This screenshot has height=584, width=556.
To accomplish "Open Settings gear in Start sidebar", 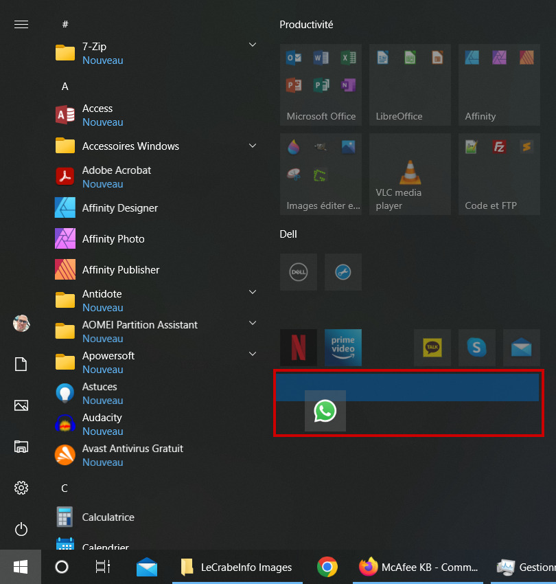I will click(21, 488).
